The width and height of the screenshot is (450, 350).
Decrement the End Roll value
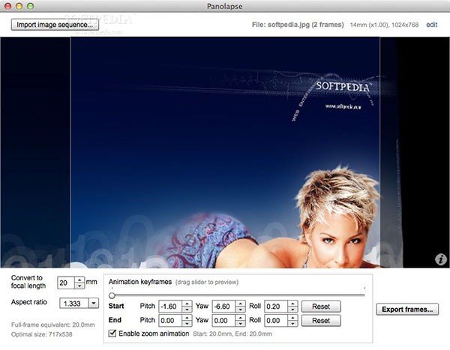(x=292, y=324)
